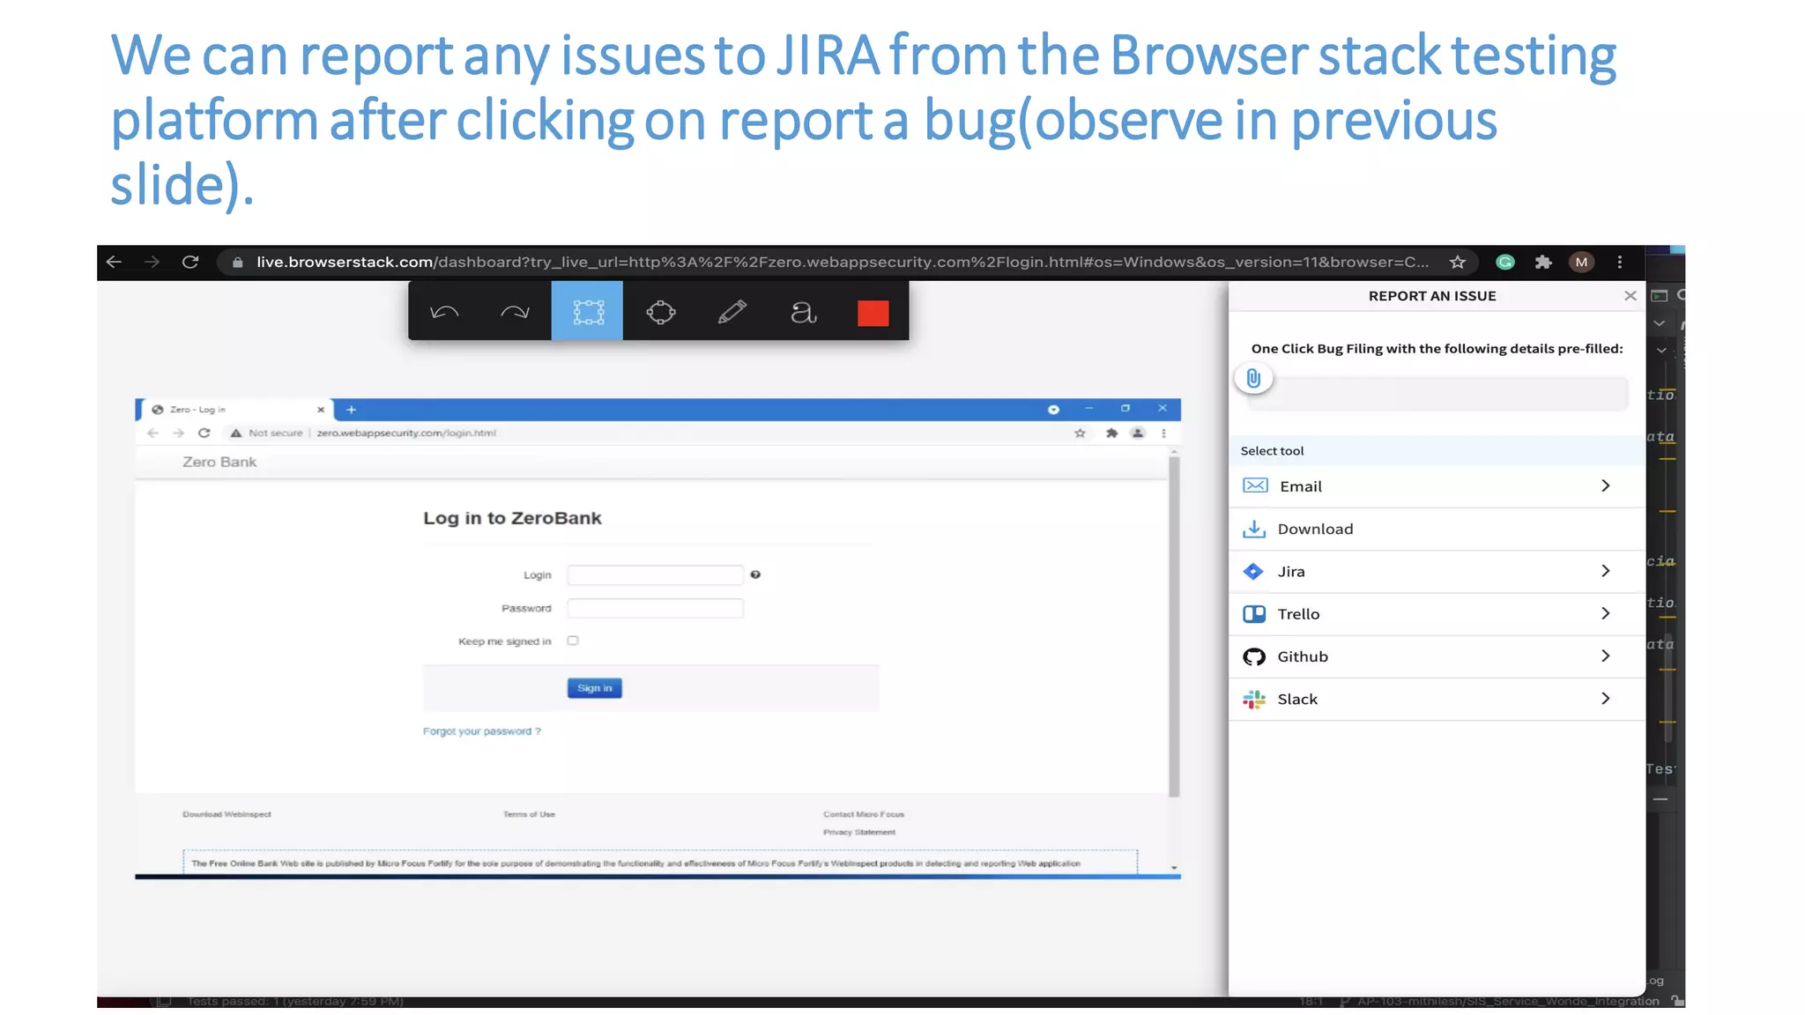Click the browser back arrow
Screen dimensions: 1805x1015
pos(114,262)
